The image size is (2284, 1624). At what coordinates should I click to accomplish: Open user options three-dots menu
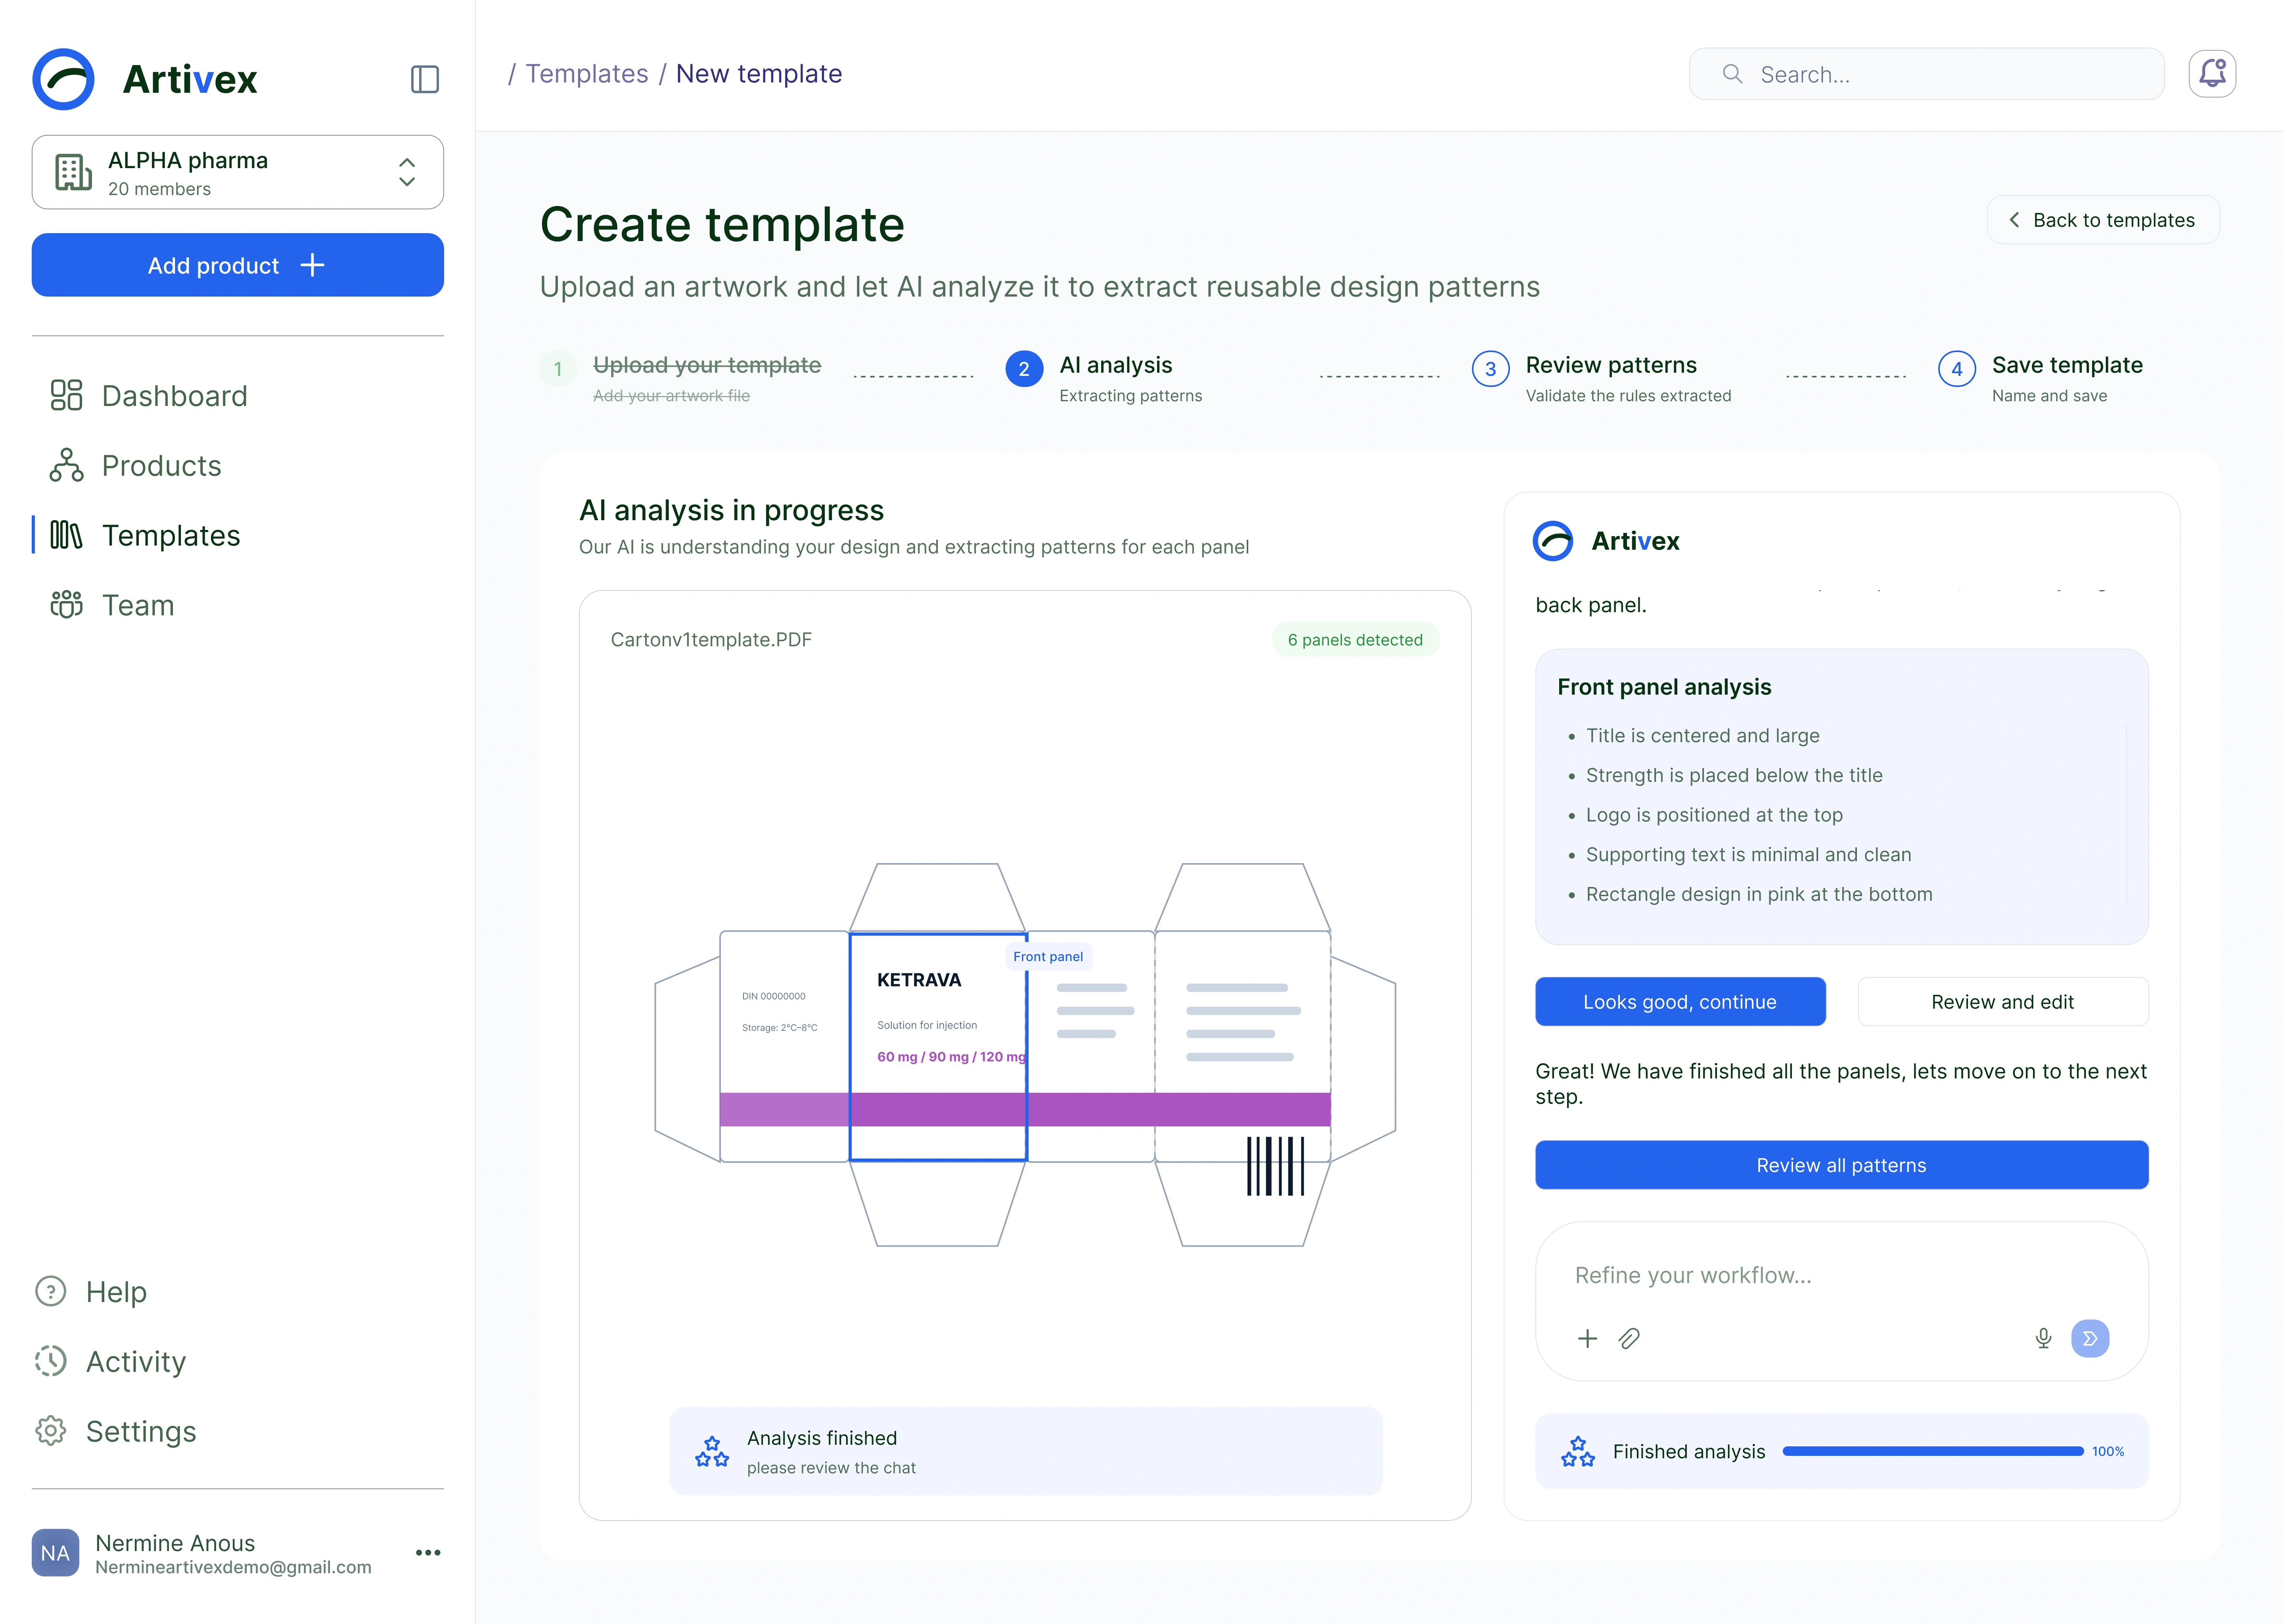coord(428,1553)
